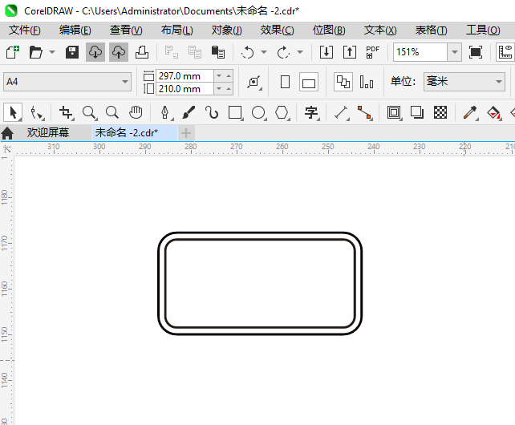
Task: Select the Eyedropper tool
Action: coord(470,112)
